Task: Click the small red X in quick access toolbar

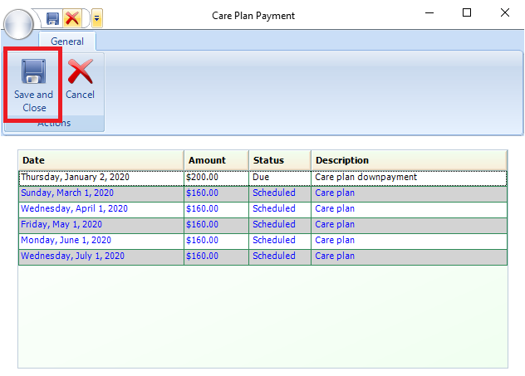Action: 72,18
